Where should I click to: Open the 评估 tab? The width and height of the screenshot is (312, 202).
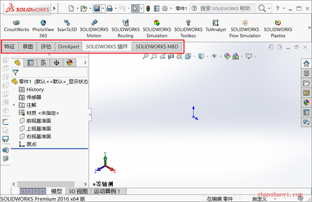(46, 46)
